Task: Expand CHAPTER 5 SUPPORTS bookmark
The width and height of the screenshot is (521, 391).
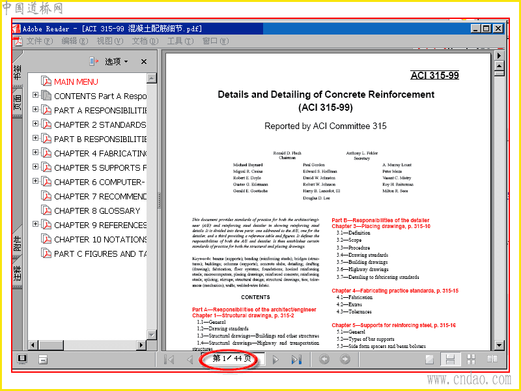Action: tap(35, 167)
